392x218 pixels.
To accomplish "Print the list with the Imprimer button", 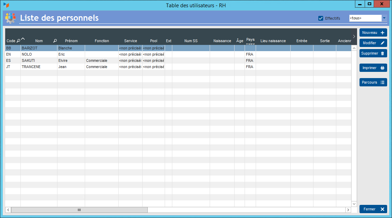I will 373,68.
